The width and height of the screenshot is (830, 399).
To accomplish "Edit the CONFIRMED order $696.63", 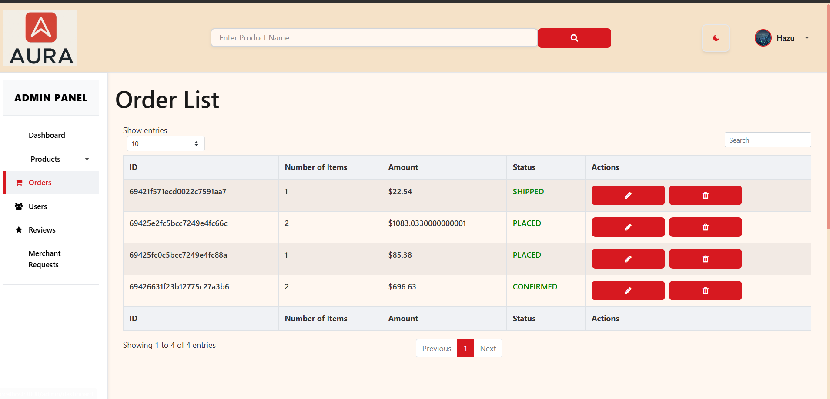I will pos(628,291).
